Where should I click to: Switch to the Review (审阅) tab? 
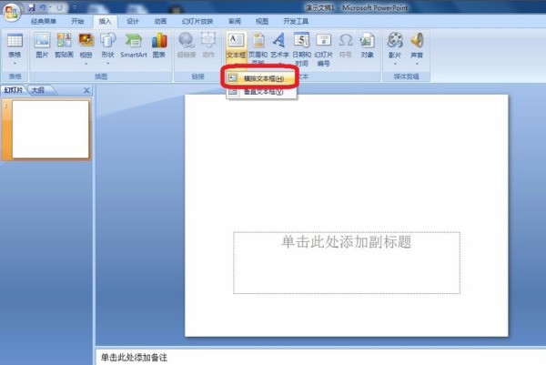235,21
